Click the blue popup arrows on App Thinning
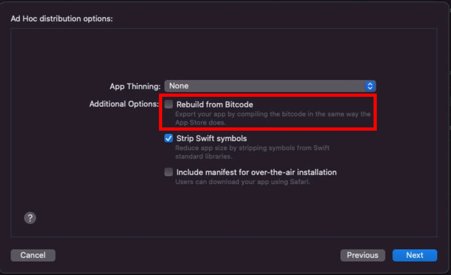Screen dimensions: 451x275 coord(370,86)
